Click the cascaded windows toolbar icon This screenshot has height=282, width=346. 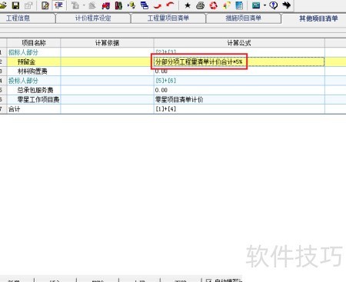(x=145, y=5)
